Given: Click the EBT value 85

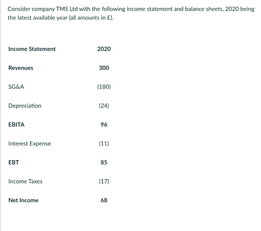Looking at the screenshot, I should 104,162.
